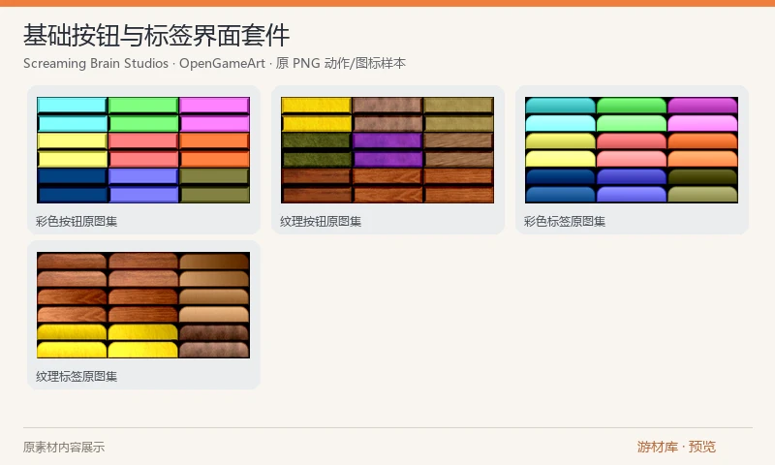The width and height of the screenshot is (775, 465).
Task: Open the 纹理标签原图集 sprite sheet image
Action: [143, 305]
